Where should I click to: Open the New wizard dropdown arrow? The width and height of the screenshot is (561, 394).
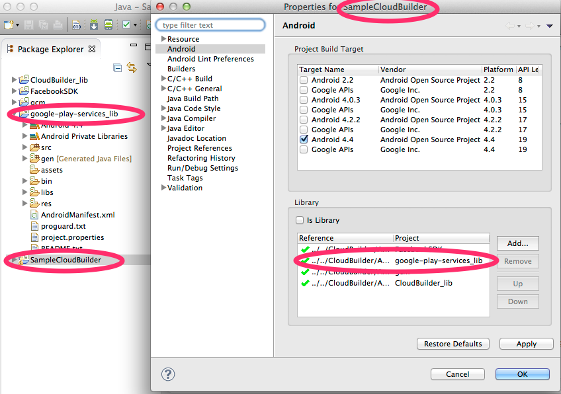17,25
